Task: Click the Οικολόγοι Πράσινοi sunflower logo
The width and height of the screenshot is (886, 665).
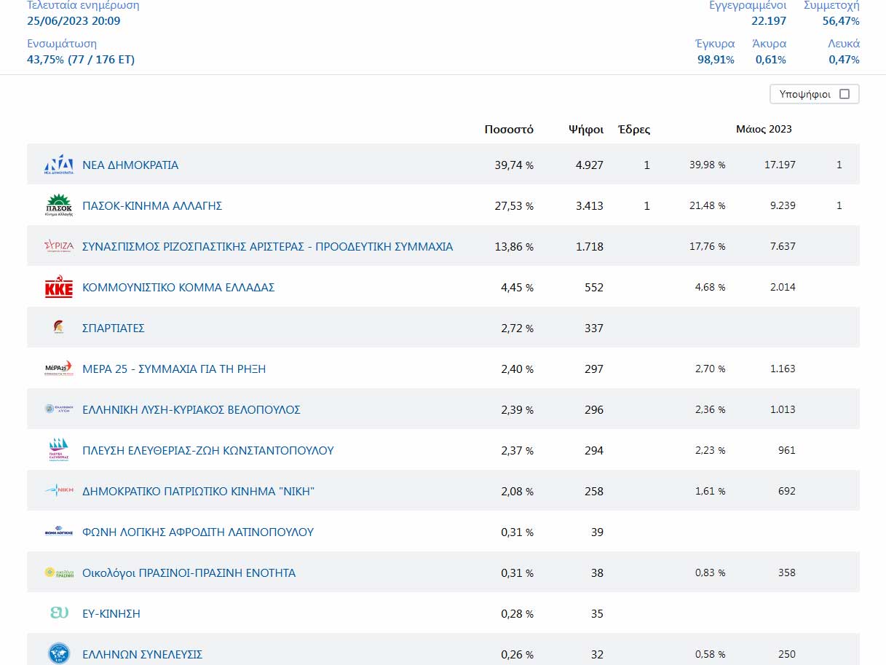Action: pyautogui.click(x=59, y=572)
